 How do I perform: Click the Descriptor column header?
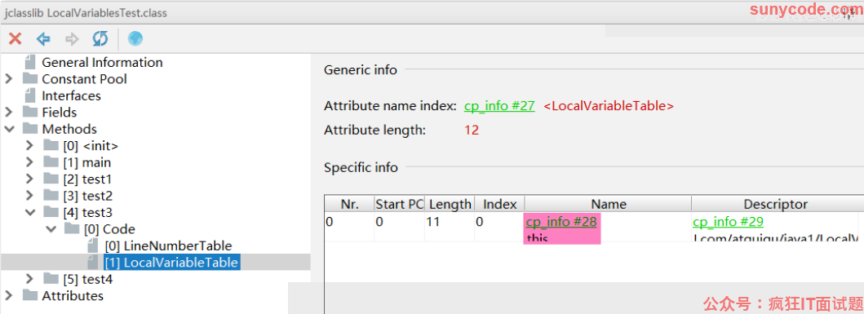[776, 204]
